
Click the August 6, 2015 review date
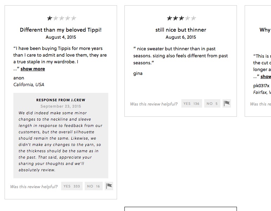[x=181, y=37]
